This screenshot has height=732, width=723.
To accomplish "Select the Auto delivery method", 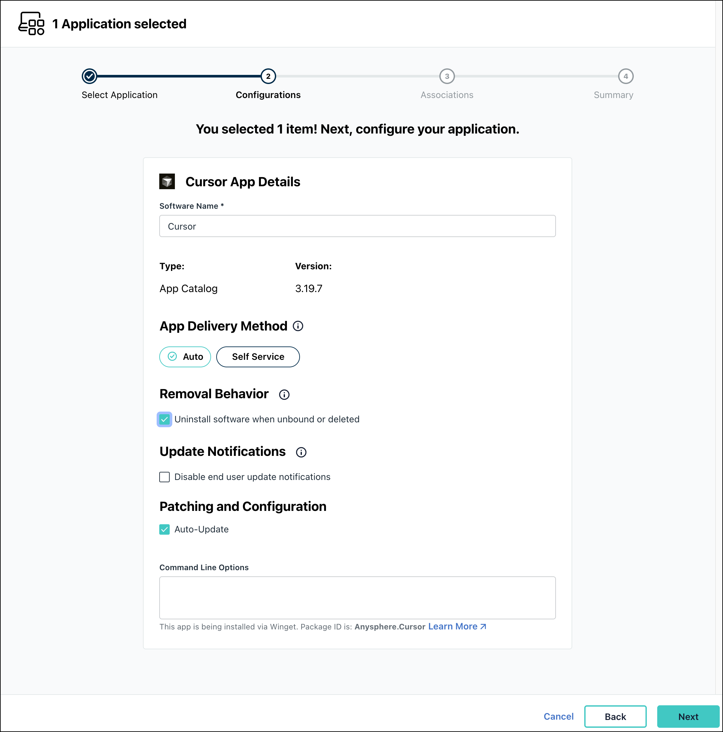I will click(x=185, y=357).
